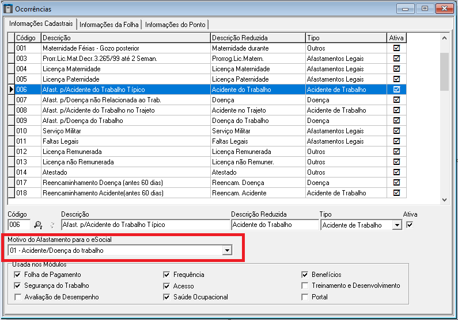
Task: Enable the Portal module checkbox
Action: (x=305, y=297)
